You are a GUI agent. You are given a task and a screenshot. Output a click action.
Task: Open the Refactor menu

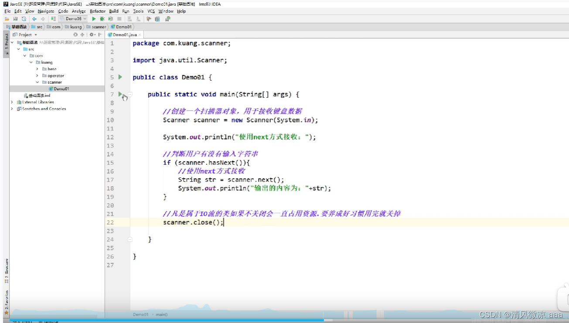(x=98, y=11)
